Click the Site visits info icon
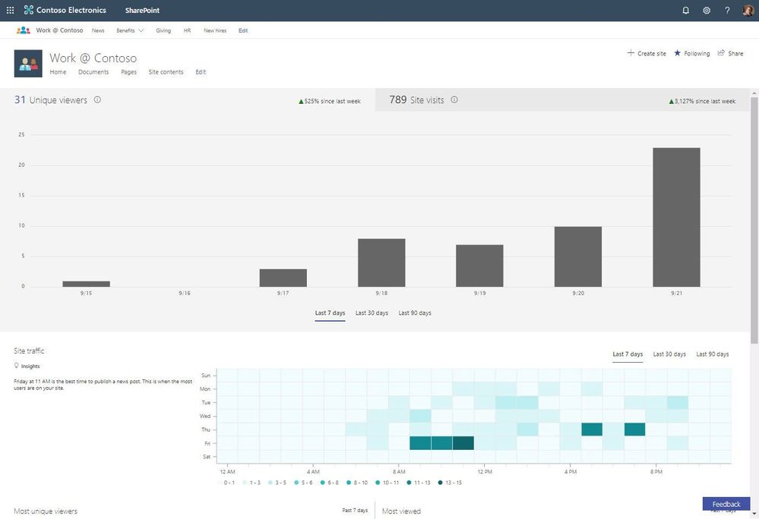759x519 pixels. 454,99
